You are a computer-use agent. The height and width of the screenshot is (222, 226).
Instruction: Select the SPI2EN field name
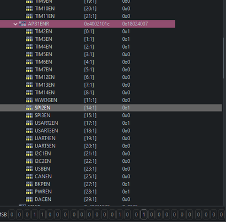point(42,108)
